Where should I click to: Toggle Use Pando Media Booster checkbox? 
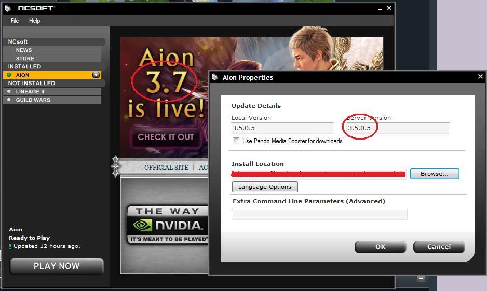tap(236, 141)
